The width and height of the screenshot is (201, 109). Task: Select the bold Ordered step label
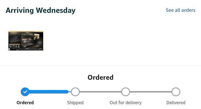point(25,103)
